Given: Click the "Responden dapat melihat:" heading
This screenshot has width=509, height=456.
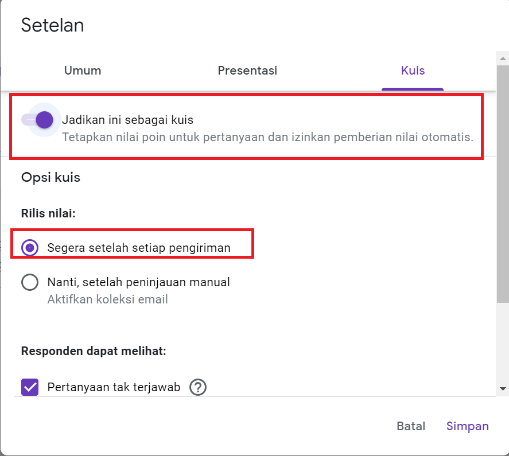Looking at the screenshot, I should 94,351.
